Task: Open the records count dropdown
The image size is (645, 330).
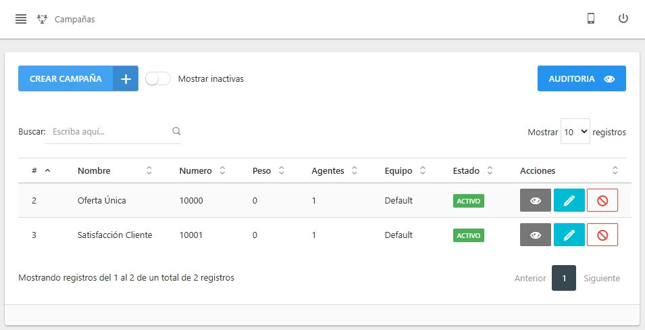Action: point(575,131)
